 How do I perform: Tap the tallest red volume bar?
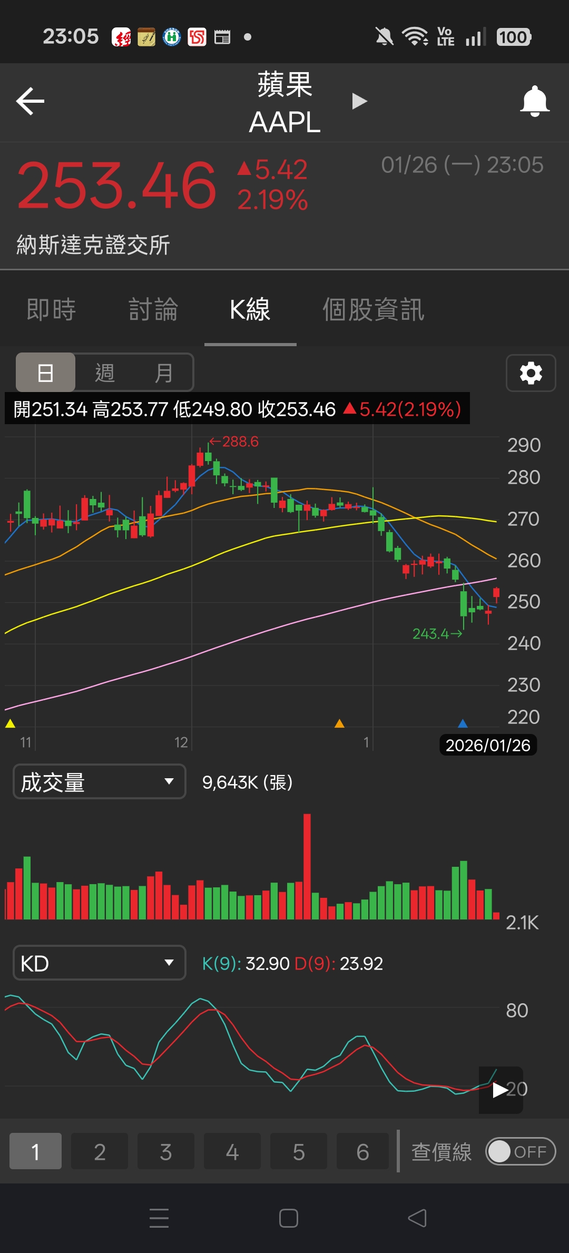click(x=307, y=866)
